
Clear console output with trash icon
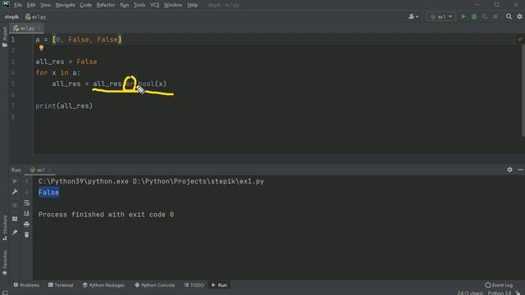26,235
